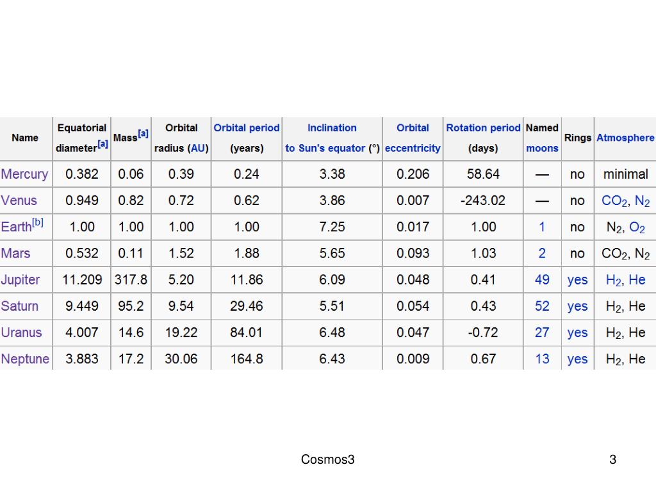This screenshot has height=492, width=656.
Task: Select Mercury's equatorial diameter 0.382
Action: coord(82,174)
